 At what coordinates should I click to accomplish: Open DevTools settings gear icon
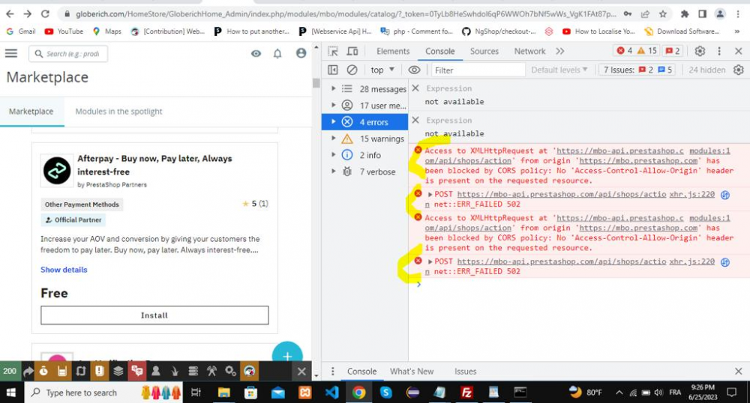[700, 51]
